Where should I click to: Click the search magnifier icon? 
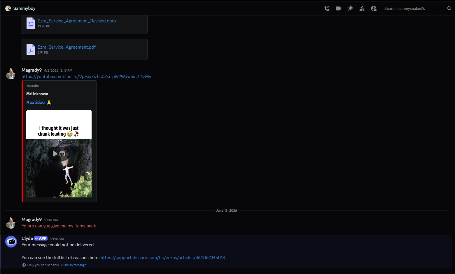449,8
